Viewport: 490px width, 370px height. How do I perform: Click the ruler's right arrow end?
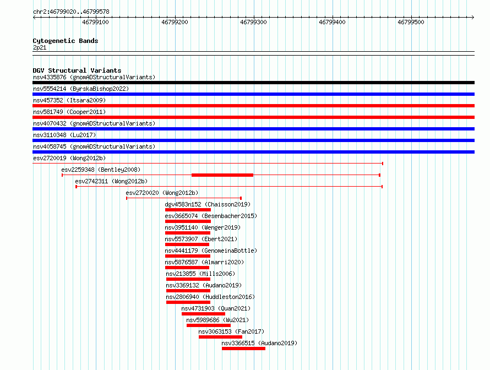pyautogui.click(x=473, y=18)
